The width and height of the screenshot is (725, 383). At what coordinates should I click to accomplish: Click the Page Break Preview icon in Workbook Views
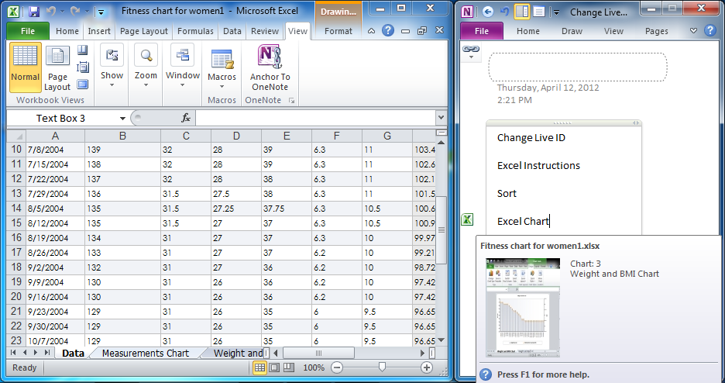[x=82, y=50]
